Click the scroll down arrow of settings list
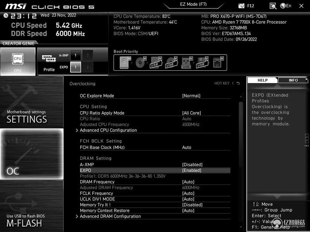The height and width of the screenshot is (232, 310). (241, 227)
